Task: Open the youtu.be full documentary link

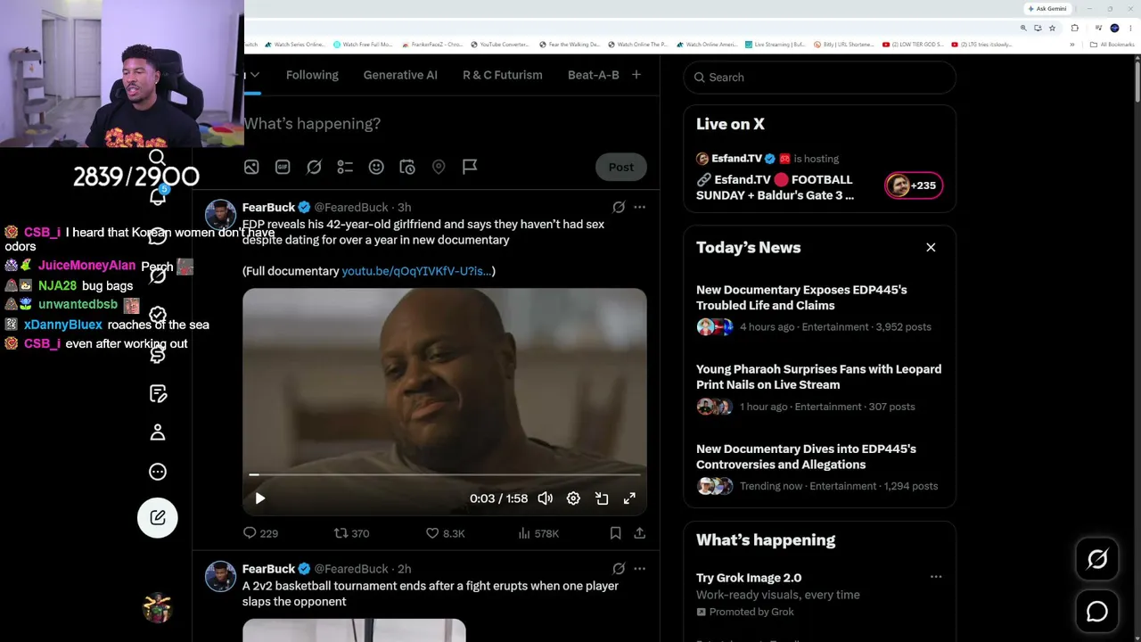Action: click(x=416, y=271)
